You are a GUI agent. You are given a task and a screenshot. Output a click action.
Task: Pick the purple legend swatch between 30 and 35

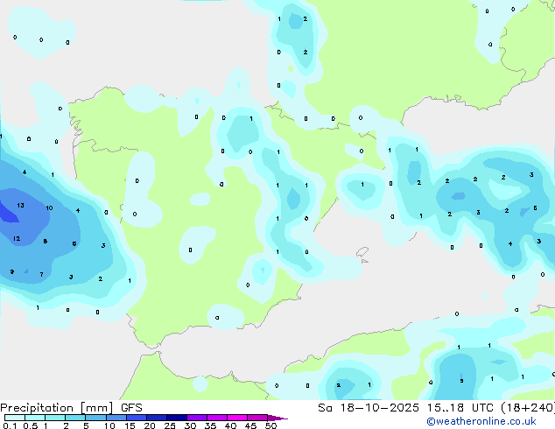[197, 418]
